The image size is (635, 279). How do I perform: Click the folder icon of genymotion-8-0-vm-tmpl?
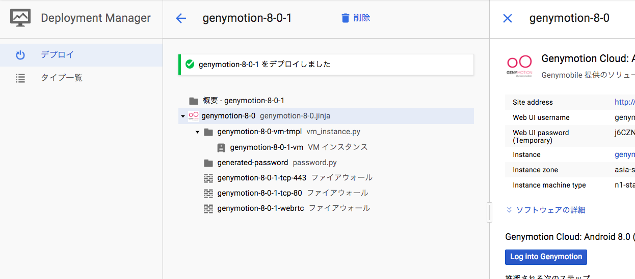coord(208,132)
